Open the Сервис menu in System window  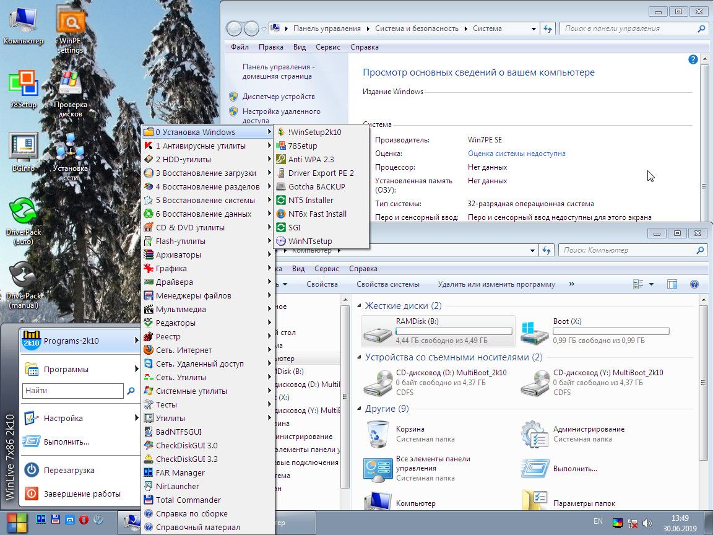(328, 46)
